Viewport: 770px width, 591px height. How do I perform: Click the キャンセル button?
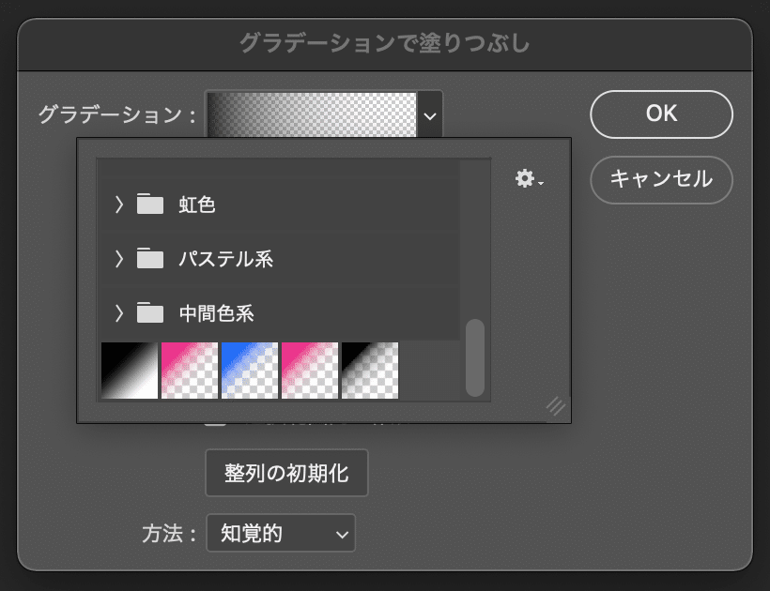pos(661,179)
